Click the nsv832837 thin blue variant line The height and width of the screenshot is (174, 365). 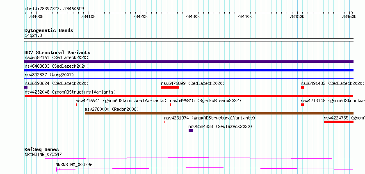[189, 79]
